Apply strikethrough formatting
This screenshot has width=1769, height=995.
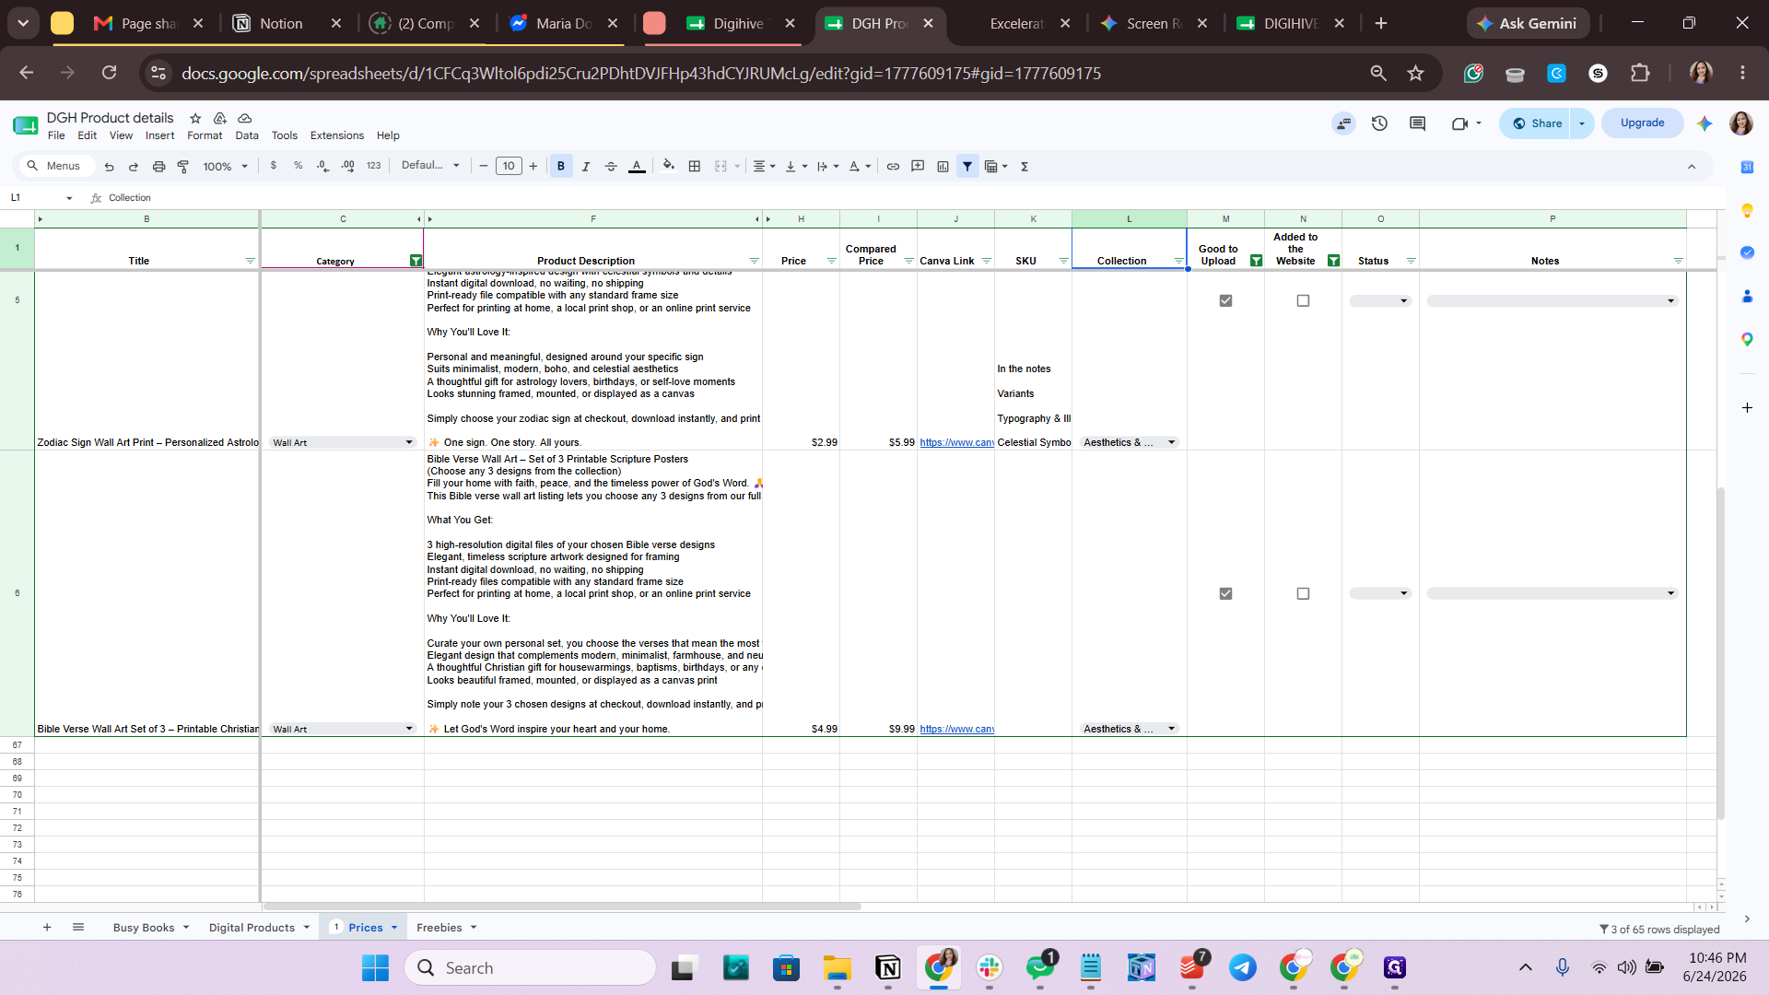(x=610, y=166)
